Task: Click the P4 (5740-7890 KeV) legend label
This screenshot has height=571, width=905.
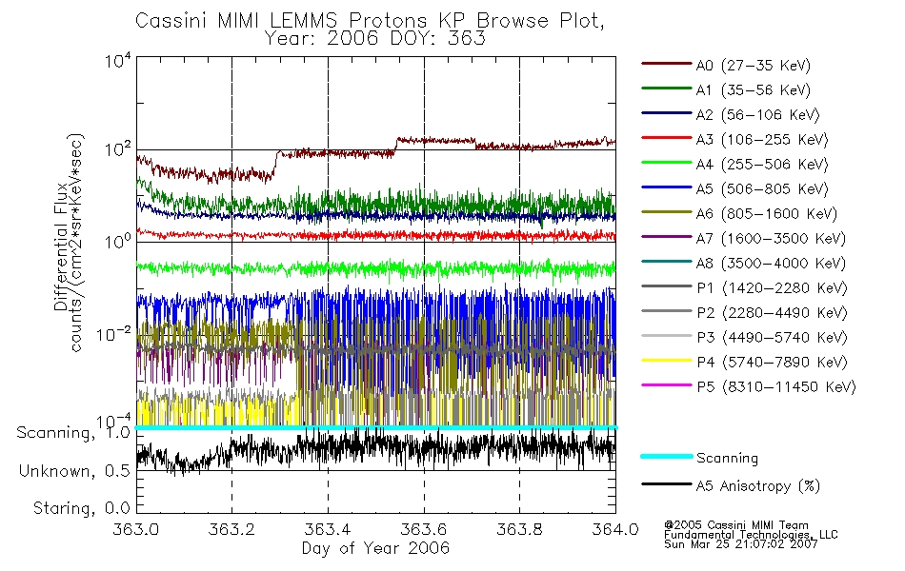Action: pyautogui.click(x=772, y=363)
